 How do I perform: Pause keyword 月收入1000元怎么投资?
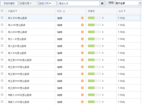tap(82, 95)
